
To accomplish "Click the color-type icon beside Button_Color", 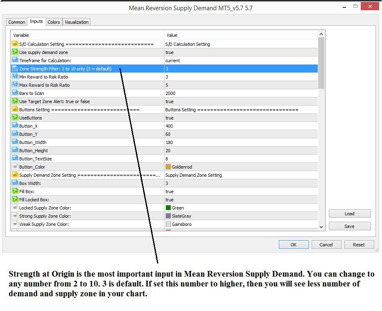I will point(15,167).
